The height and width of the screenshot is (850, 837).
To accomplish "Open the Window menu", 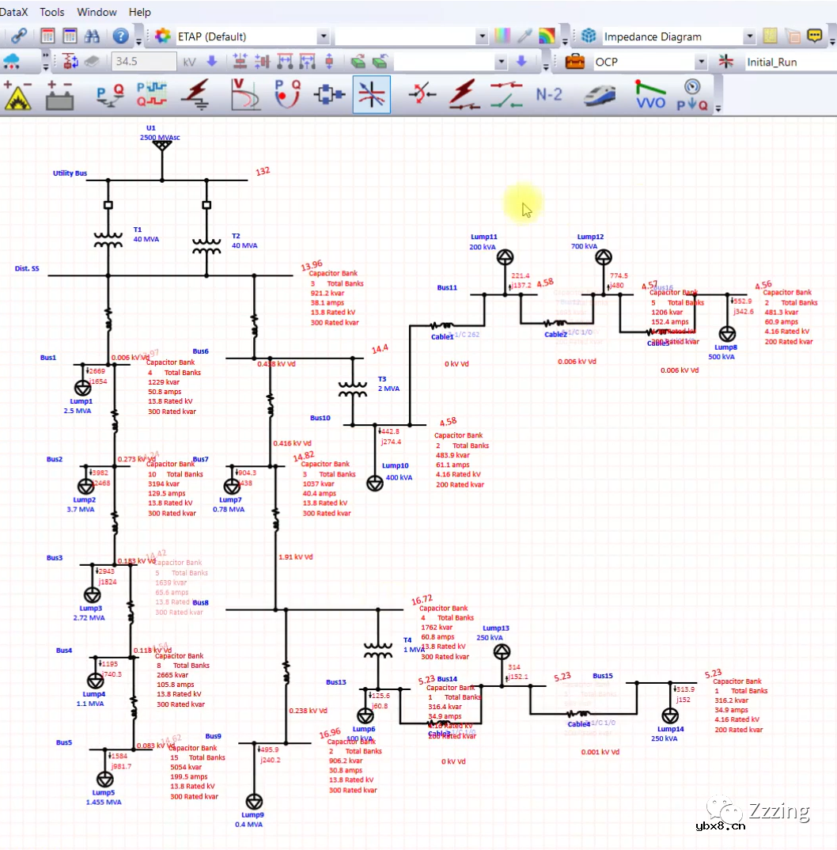I will (x=97, y=12).
